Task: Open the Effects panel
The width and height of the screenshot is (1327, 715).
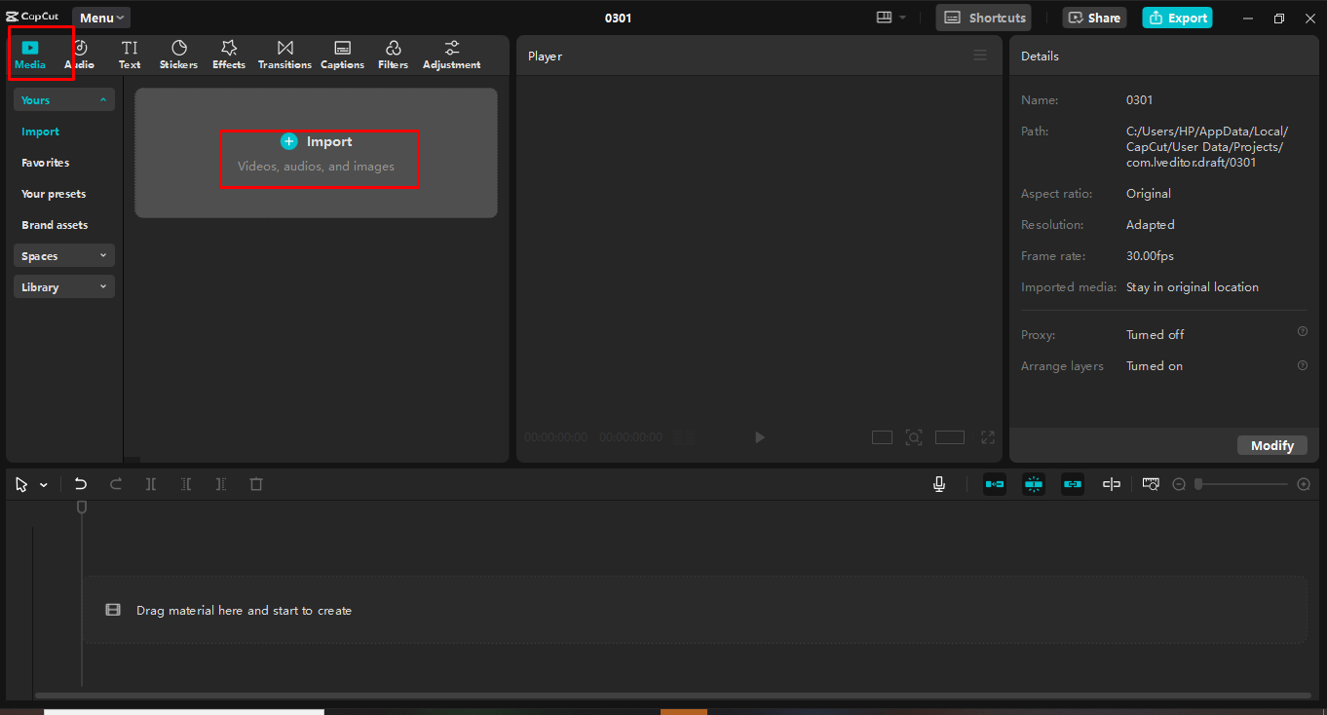Action: pos(228,55)
